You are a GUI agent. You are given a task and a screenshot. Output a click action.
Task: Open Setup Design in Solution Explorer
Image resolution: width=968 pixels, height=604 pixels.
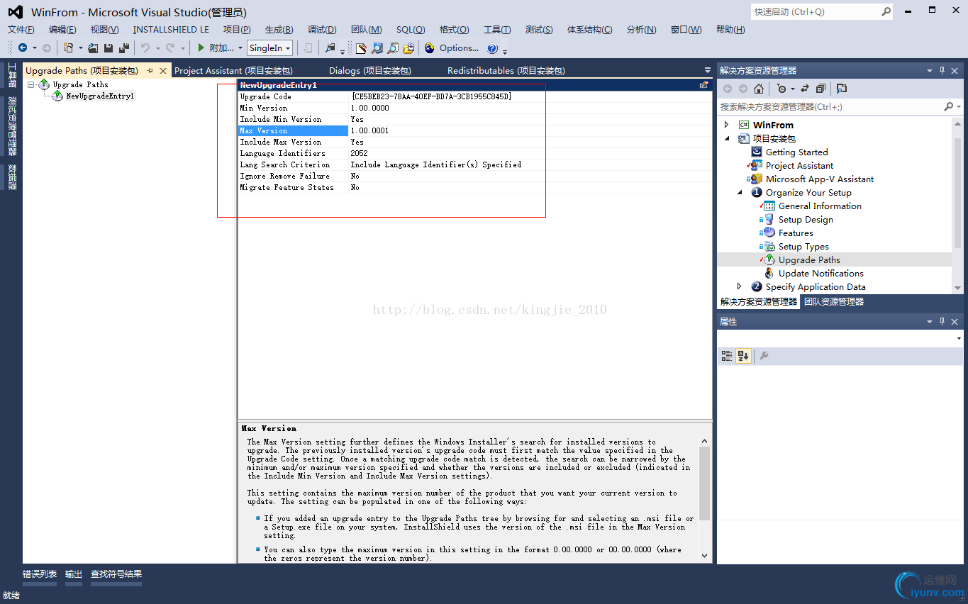806,219
